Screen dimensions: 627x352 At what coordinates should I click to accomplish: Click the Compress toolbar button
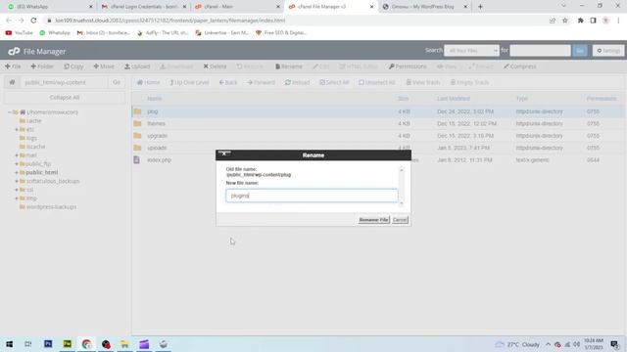tap(520, 66)
